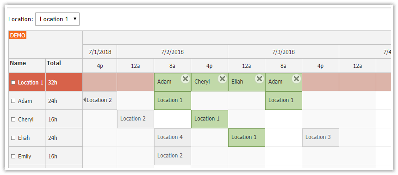The width and height of the screenshot is (398, 175).
Task: Remove Adam's first Location 1 assignment
Action: pos(185,79)
